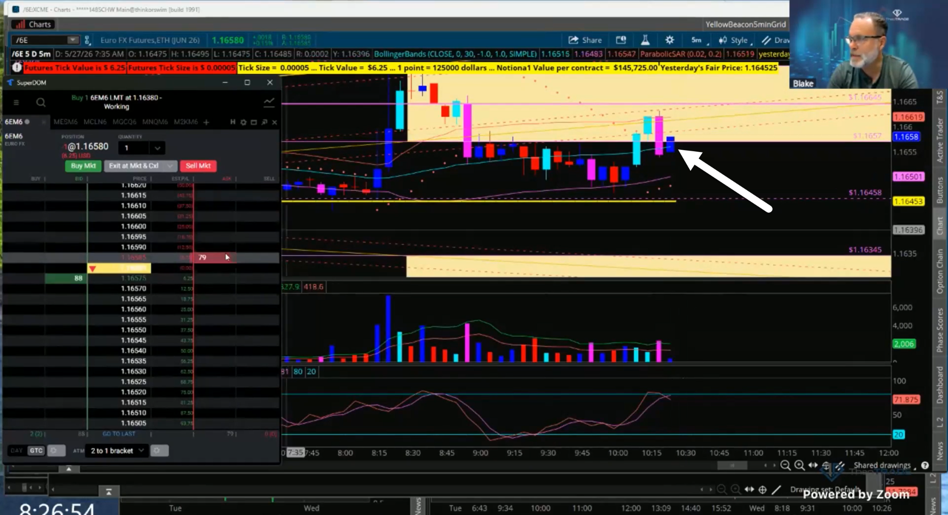Open the Shared drawings help icon
Image resolution: width=948 pixels, height=515 pixels.
click(x=925, y=466)
